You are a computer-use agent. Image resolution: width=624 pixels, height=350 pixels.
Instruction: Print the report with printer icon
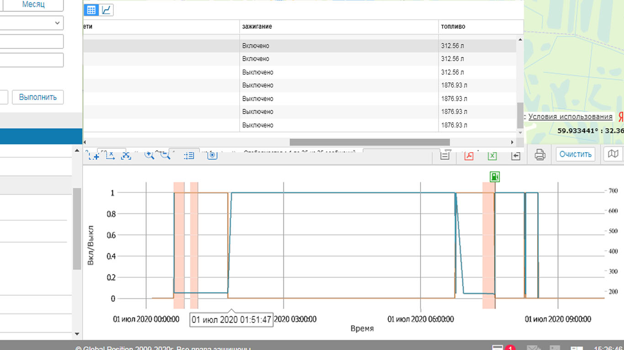point(540,155)
